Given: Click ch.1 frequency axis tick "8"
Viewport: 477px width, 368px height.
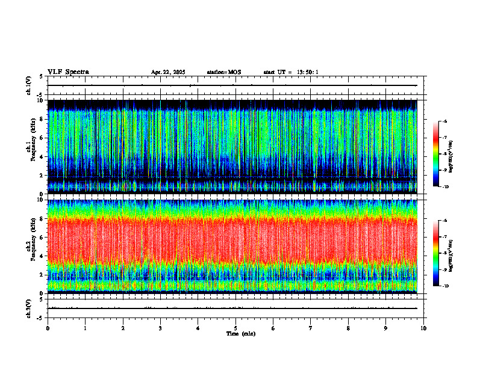Looking at the screenshot, I should pos(42,119).
